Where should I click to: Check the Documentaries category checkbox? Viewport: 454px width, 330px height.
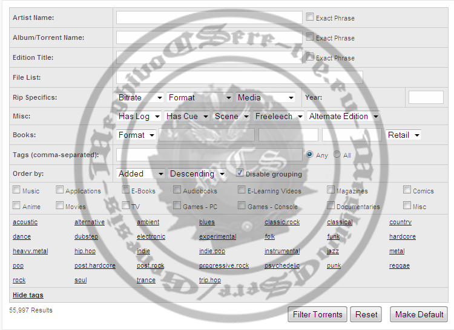331,205
